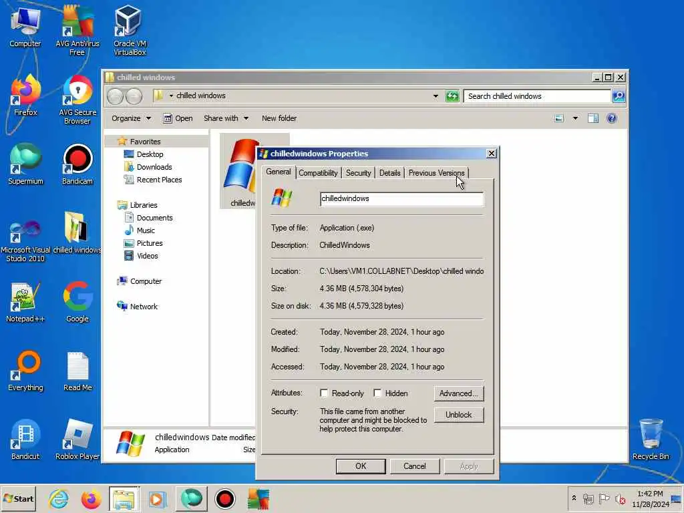
Task: Select Oracle VM VirtualBox desktop icon
Action: click(130, 29)
